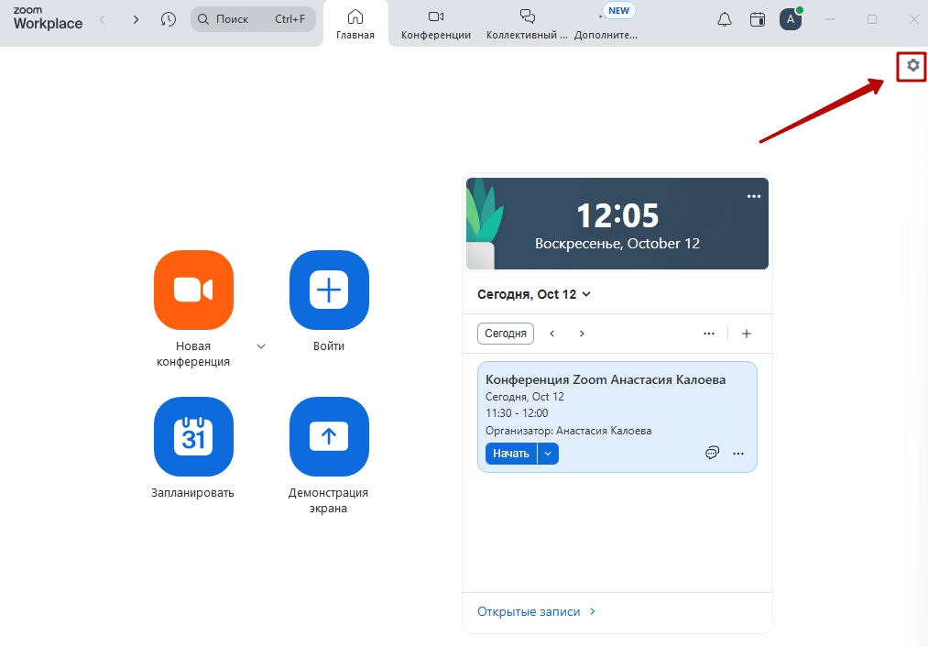Viewport: 928px width, 647px height.
Task: Minimize the Zoom window
Action: click(830, 19)
